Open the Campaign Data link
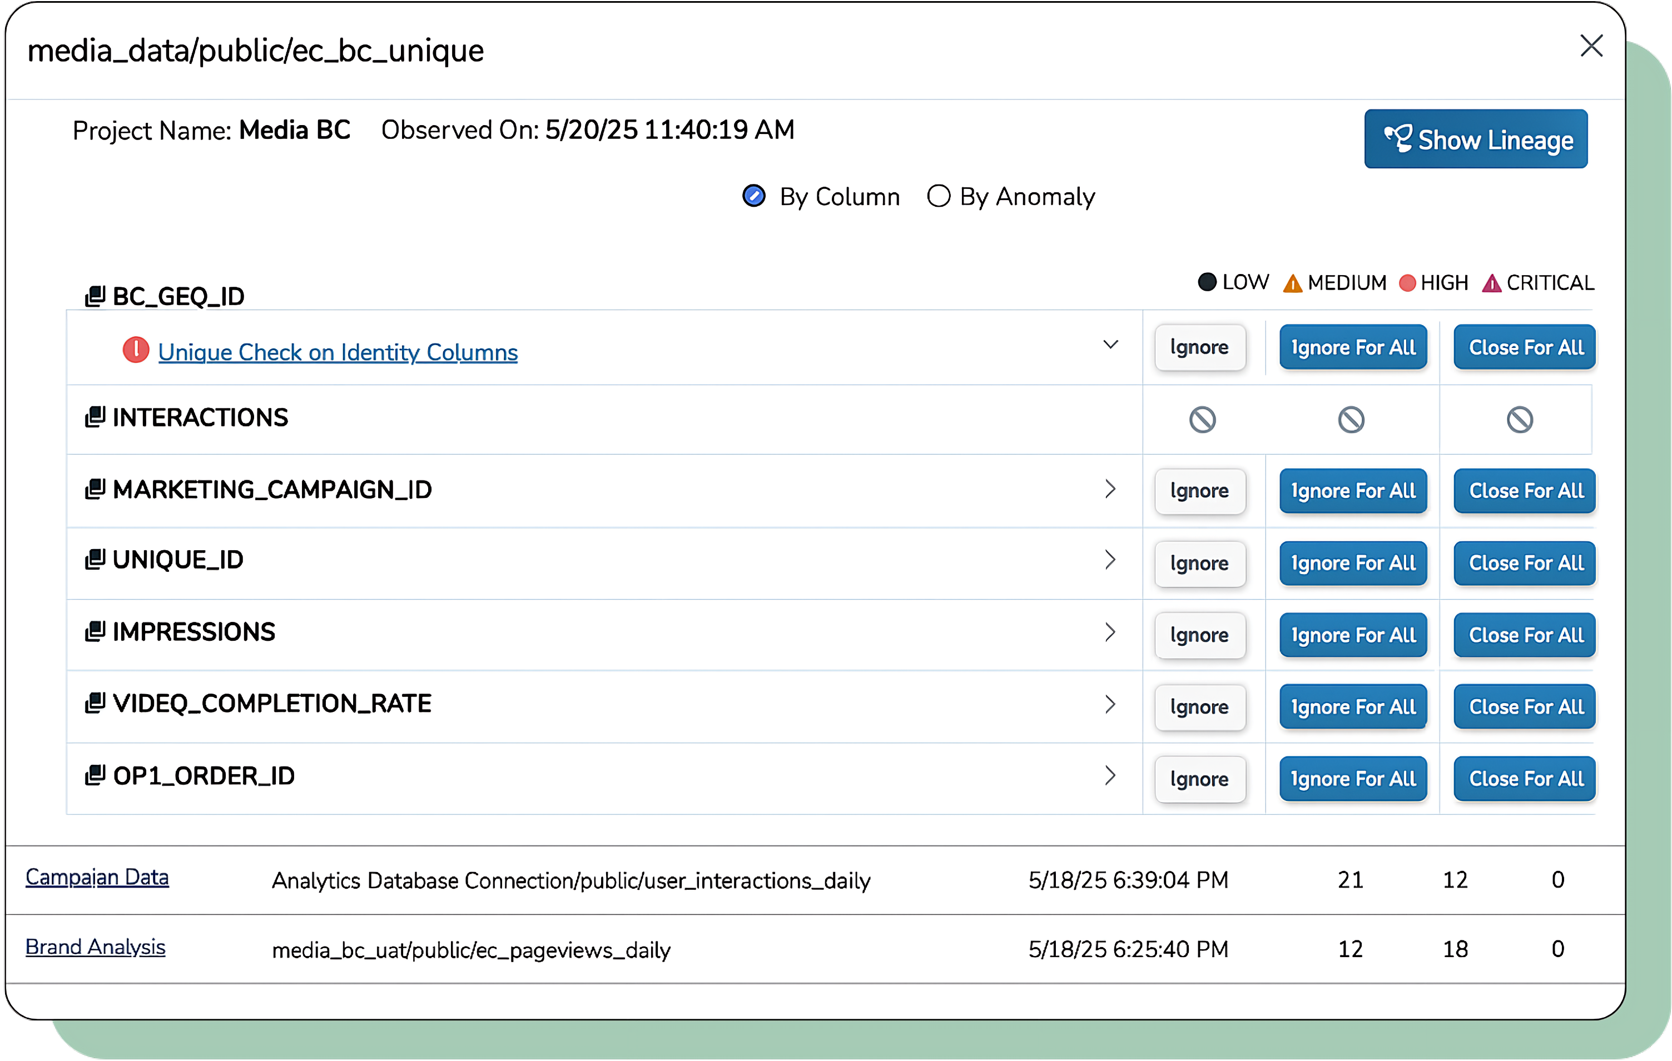Viewport: 1672px width, 1061px height. click(97, 877)
